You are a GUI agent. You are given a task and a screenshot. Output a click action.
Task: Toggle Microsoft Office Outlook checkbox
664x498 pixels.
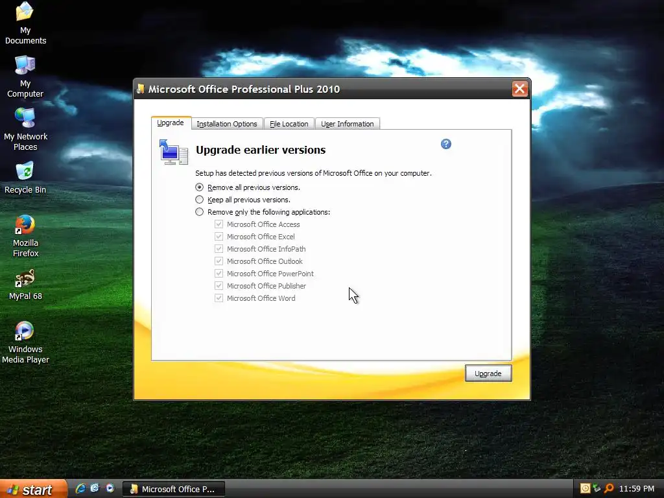point(219,261)
